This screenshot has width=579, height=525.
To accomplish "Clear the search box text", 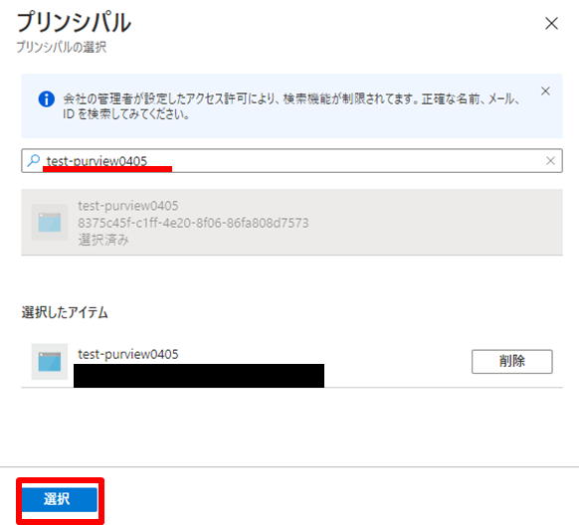I will click(x=550, y=160).
